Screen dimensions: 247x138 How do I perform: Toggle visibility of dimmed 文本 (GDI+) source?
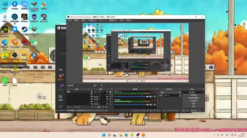point(107,94)
